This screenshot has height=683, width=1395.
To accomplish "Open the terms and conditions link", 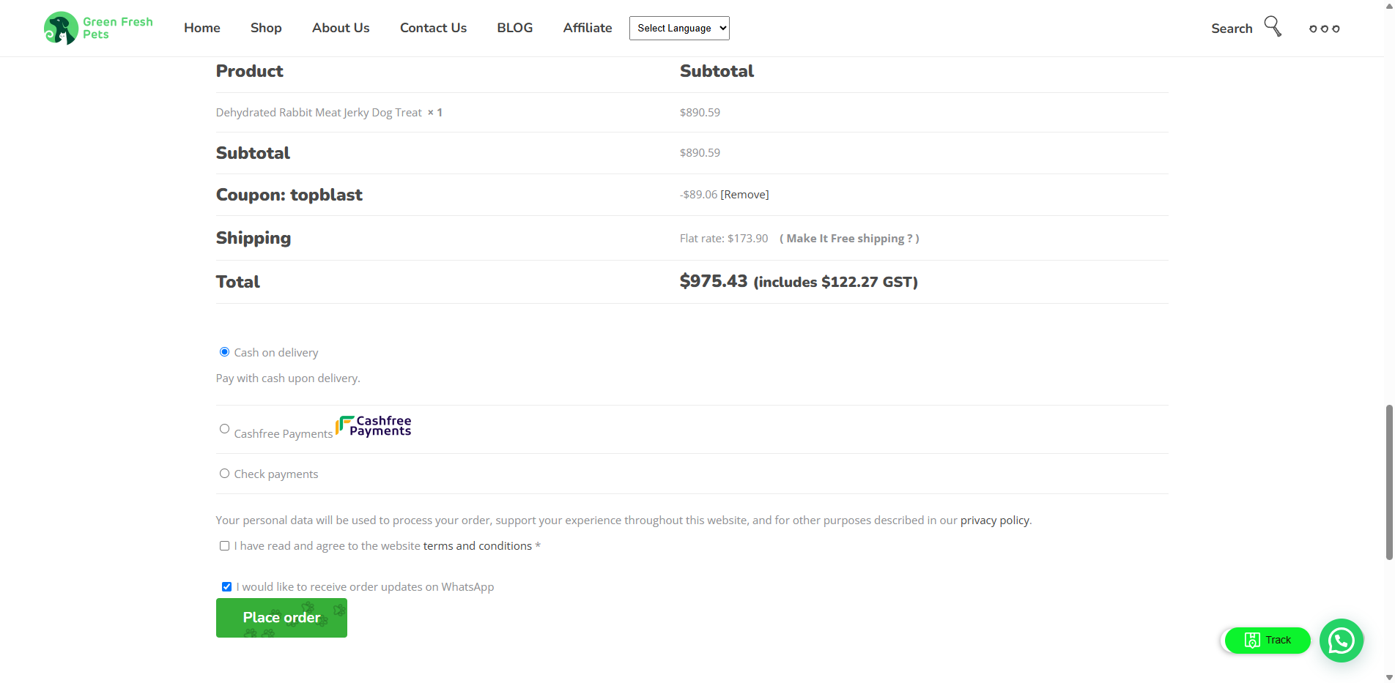I will tap(478, 546).
